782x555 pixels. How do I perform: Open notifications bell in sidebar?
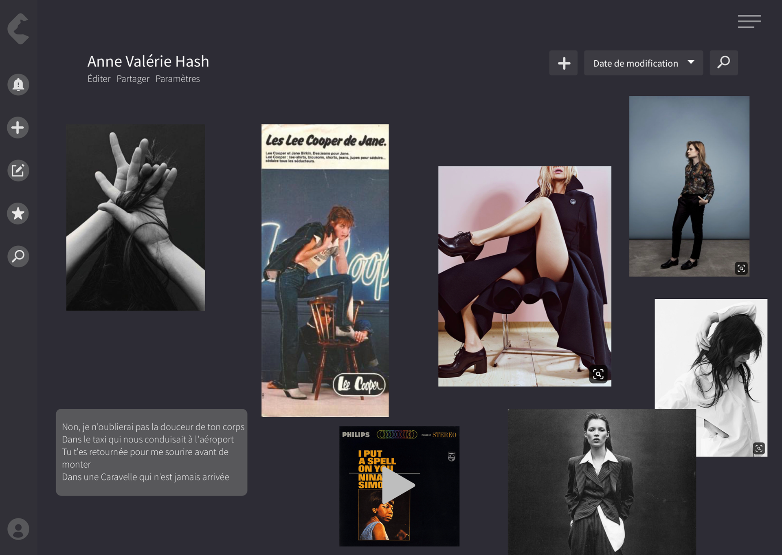pos(18,84)
